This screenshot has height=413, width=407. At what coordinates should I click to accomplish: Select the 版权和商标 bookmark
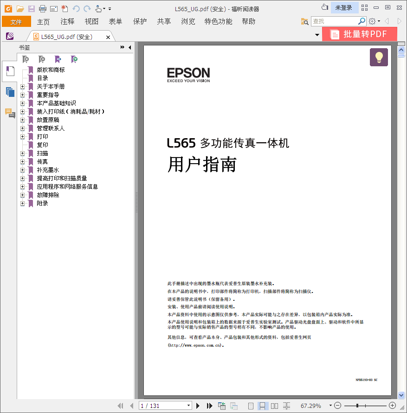tap(51, 70)
